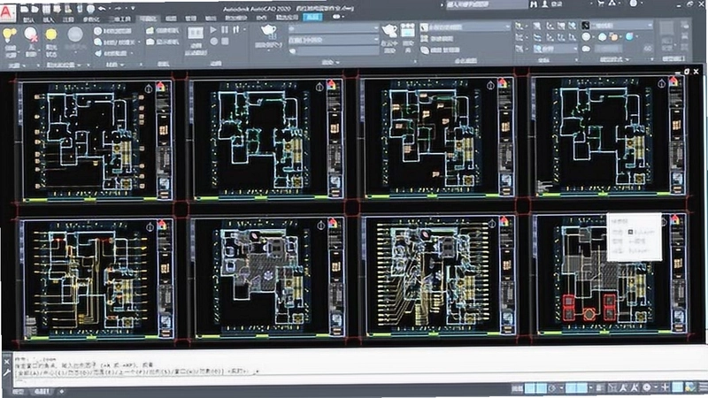Click the animation Record circle button
Screen dimensions: 708x398
214,42
